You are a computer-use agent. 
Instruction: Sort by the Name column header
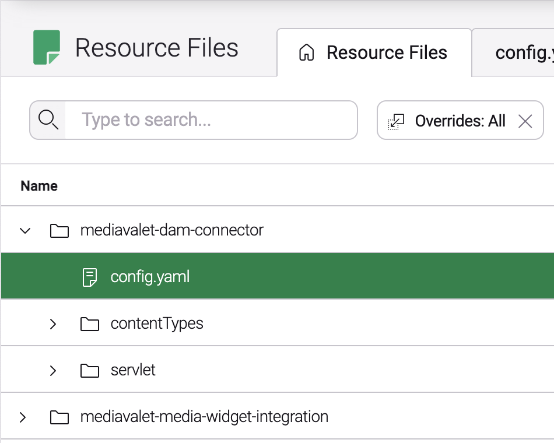(x=39, y=186)
